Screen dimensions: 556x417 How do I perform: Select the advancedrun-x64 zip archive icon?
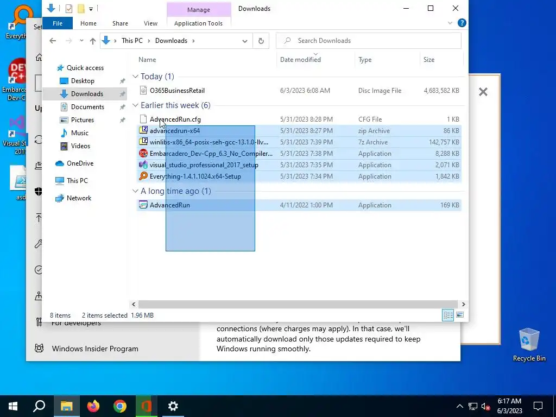click(143, 130)
